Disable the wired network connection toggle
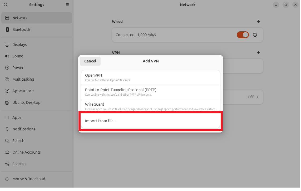301x191 pixels. point(243,35)
